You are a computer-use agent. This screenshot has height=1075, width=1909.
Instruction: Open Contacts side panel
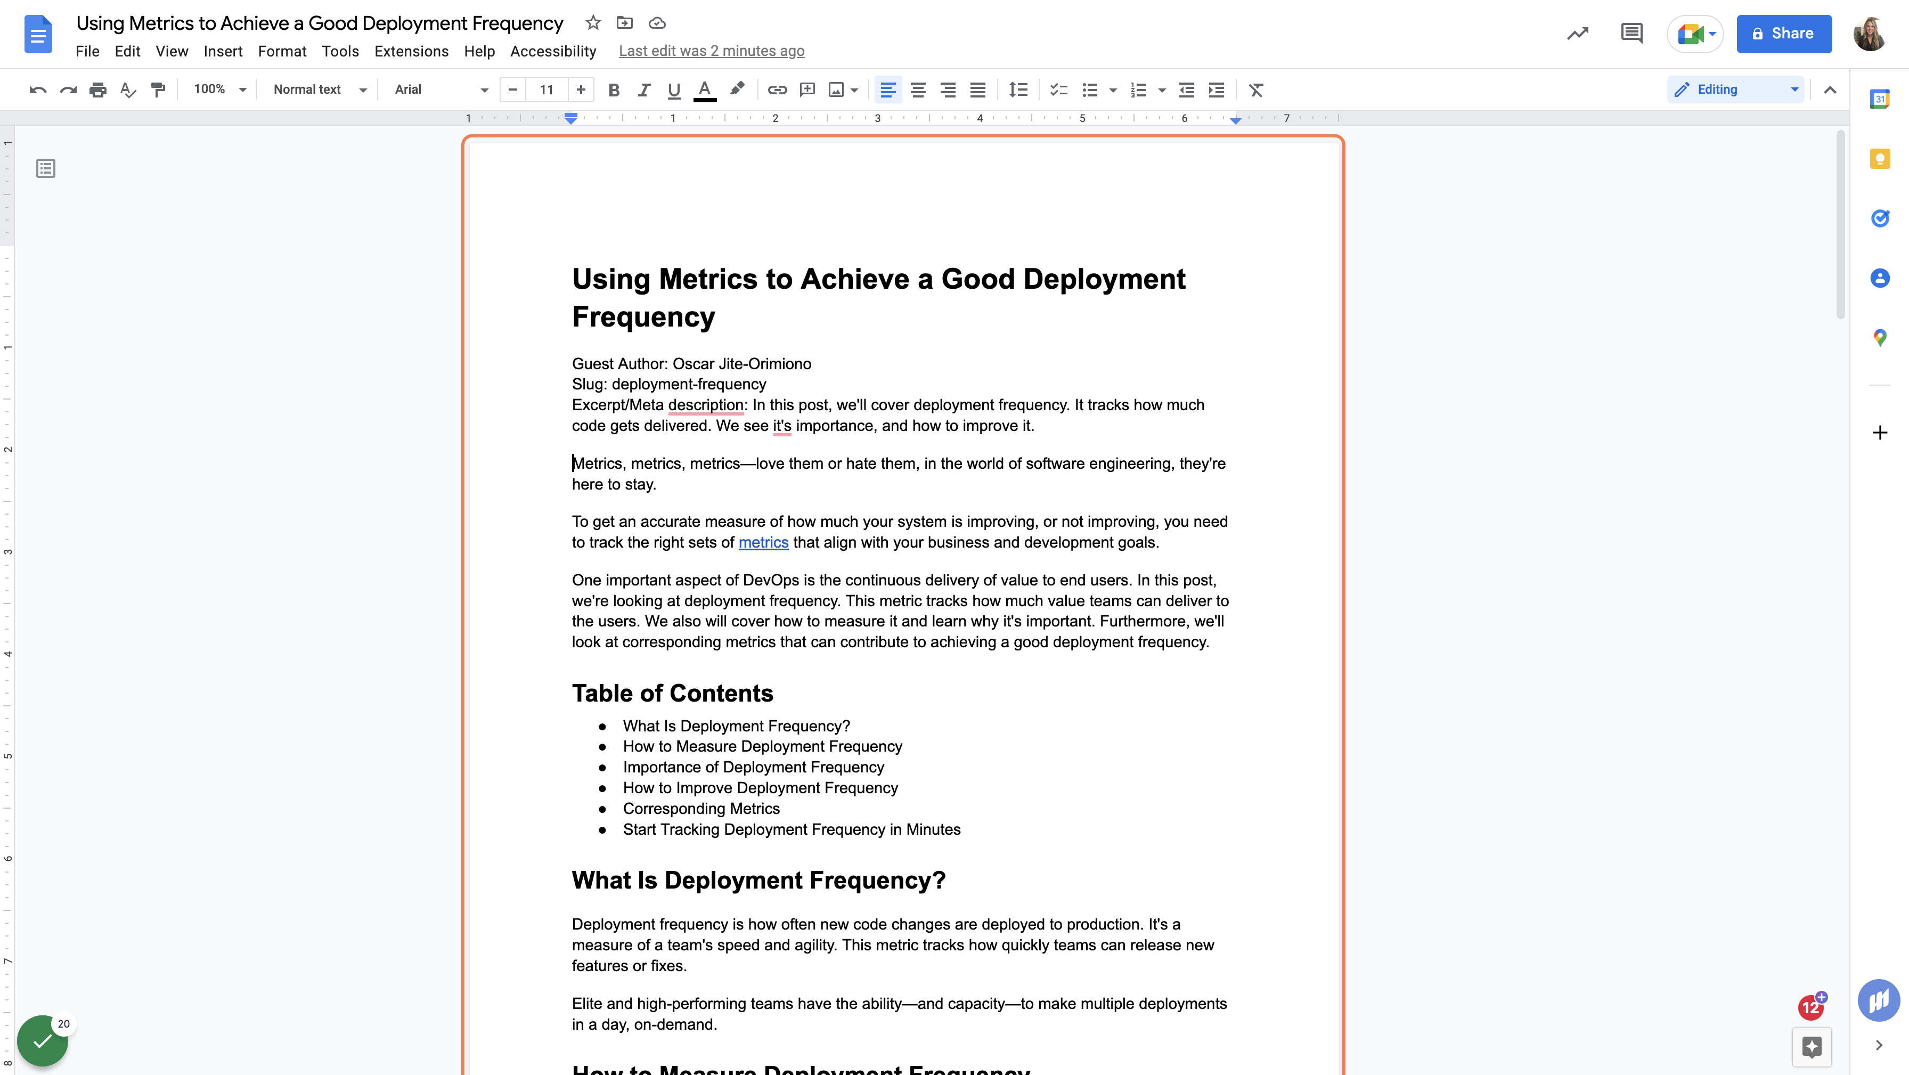coord(1879,278)
